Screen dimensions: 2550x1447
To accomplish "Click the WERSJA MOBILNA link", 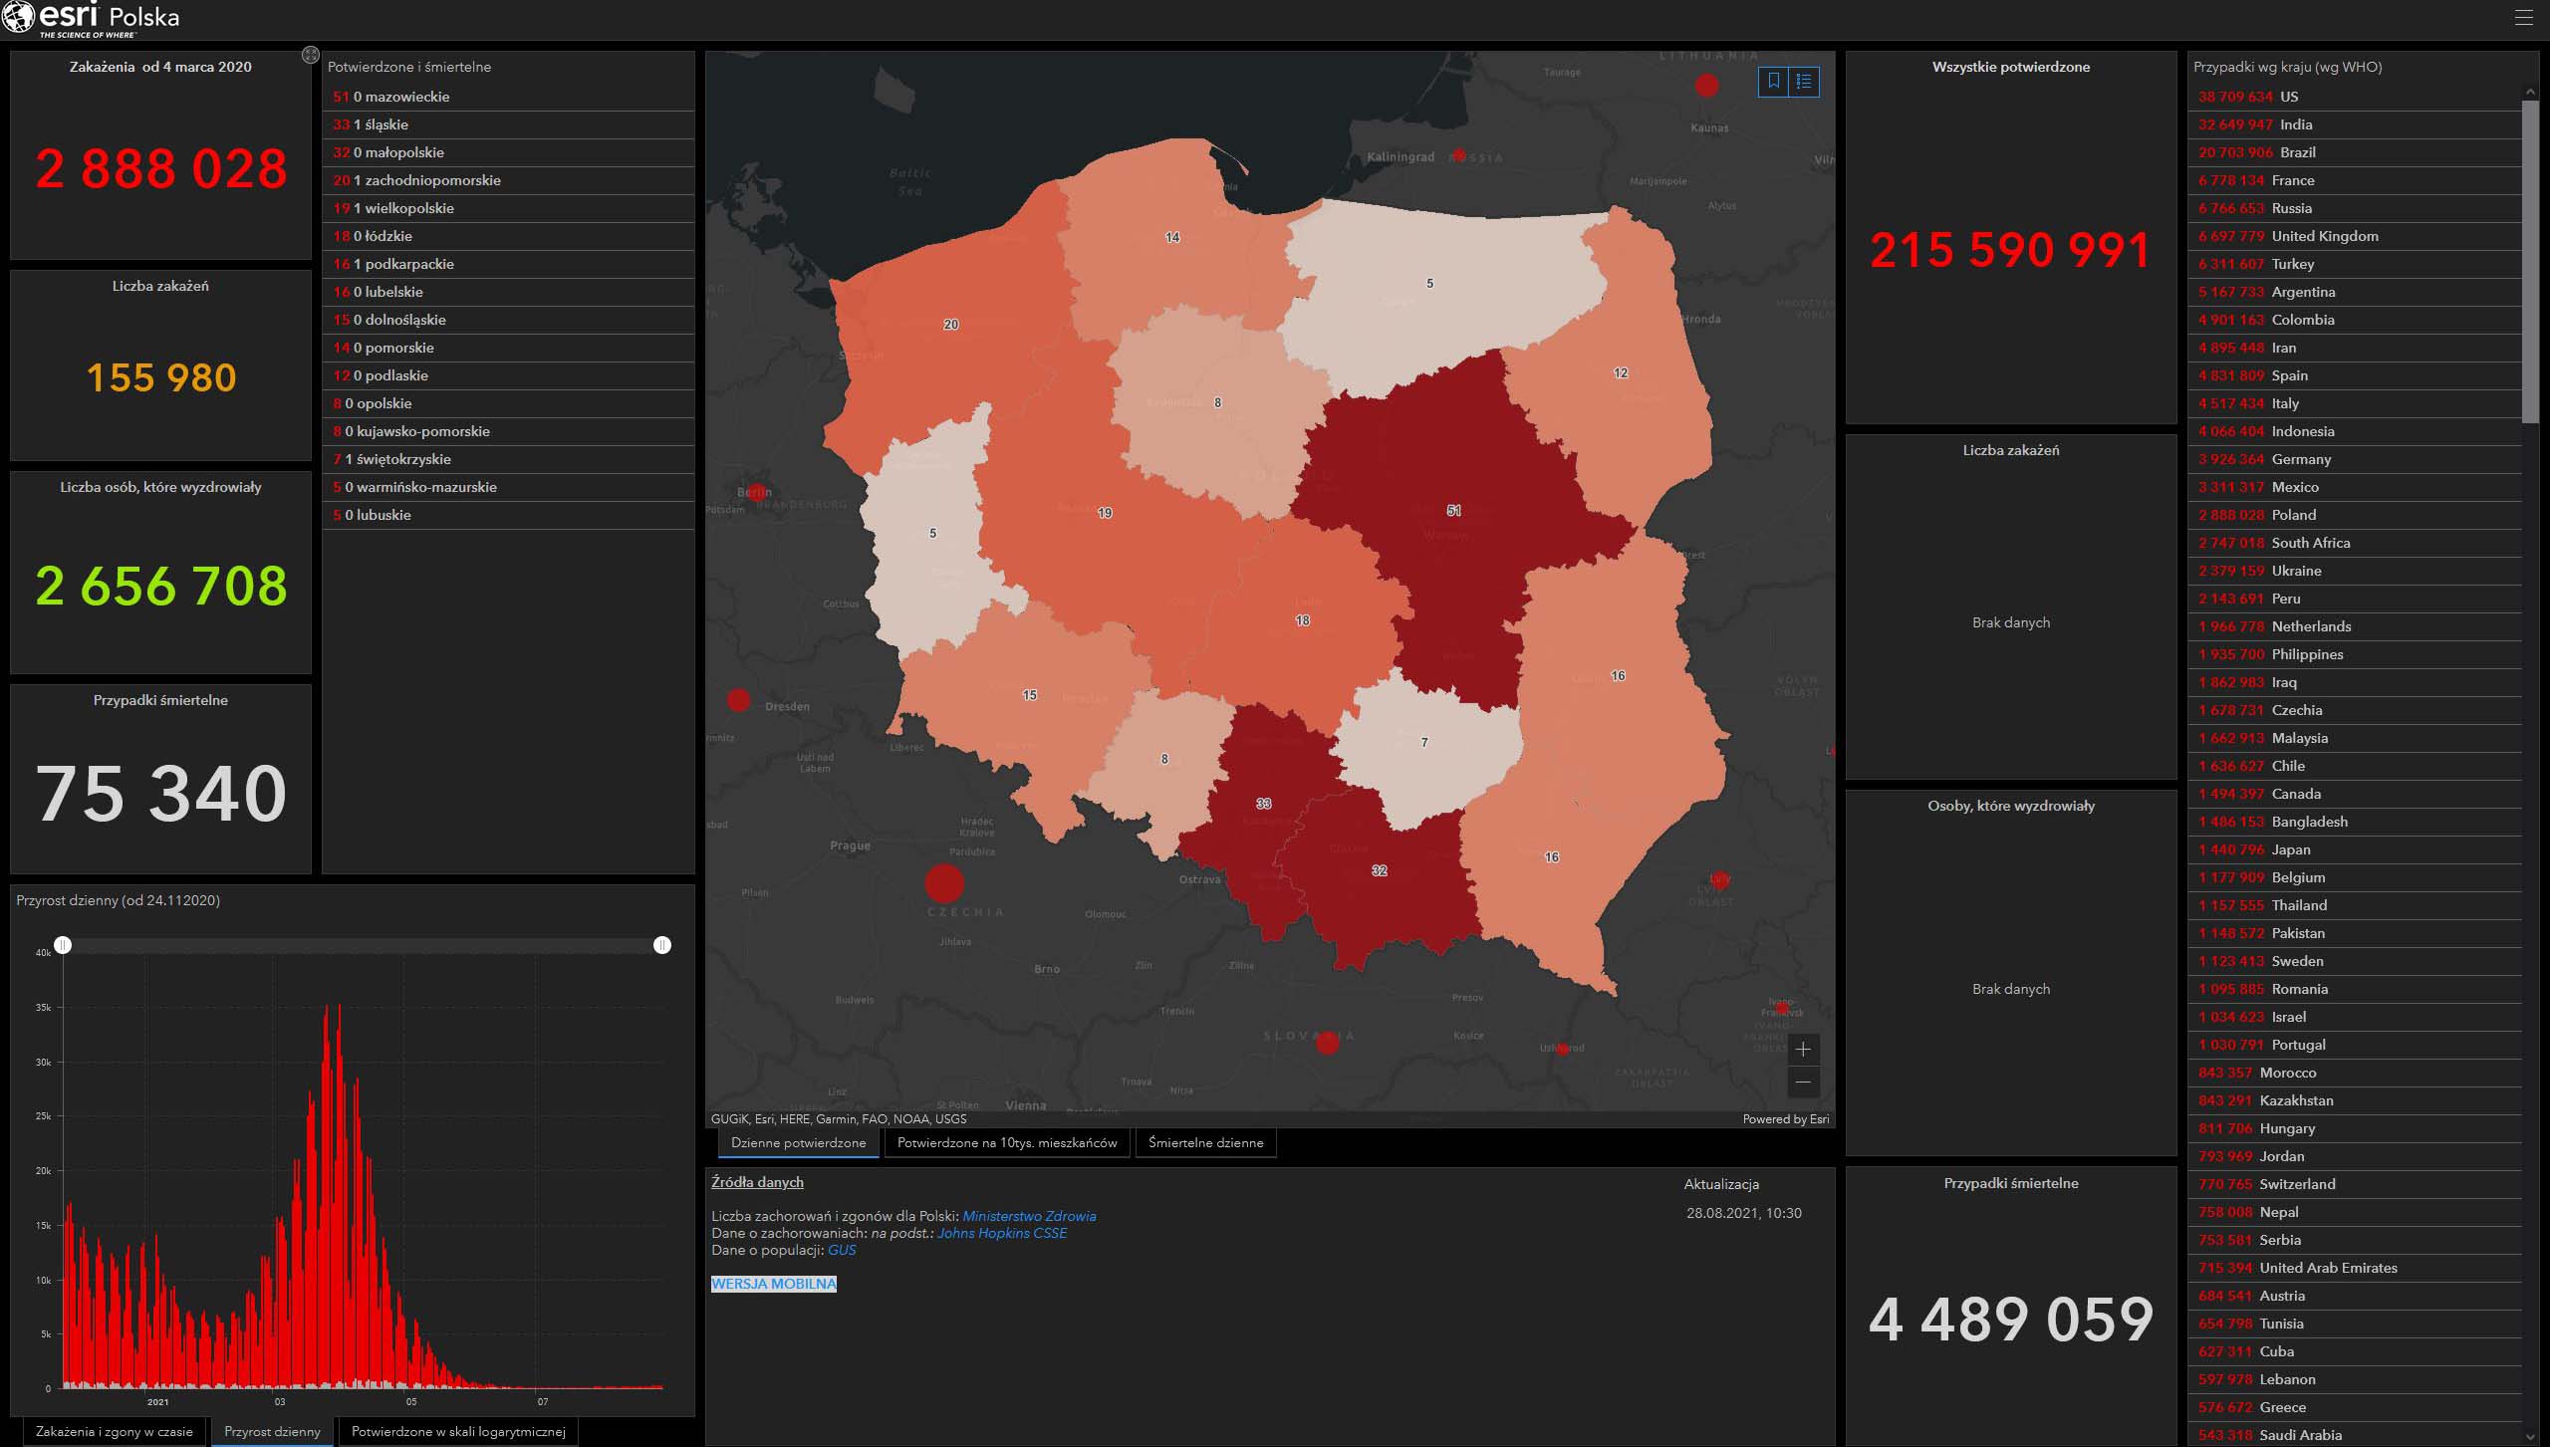I will click(774, 1284).
